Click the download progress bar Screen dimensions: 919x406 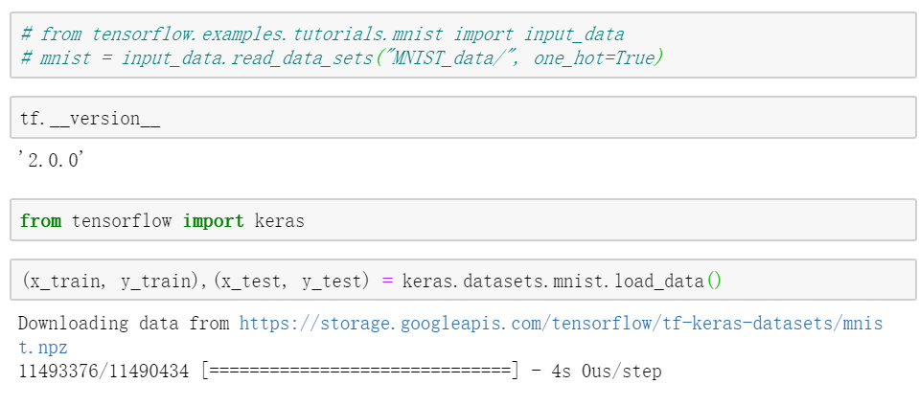coord(360,371)
